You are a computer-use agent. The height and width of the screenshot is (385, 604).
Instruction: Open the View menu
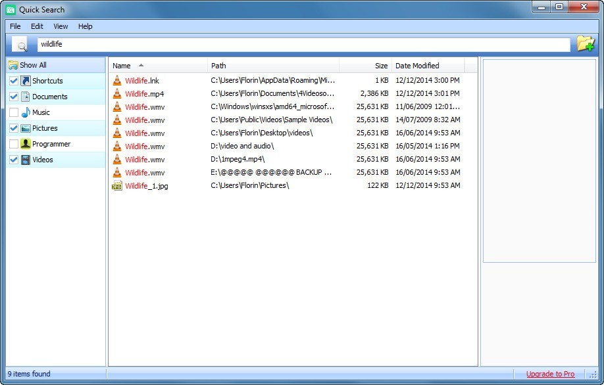(x=61, y=26)
